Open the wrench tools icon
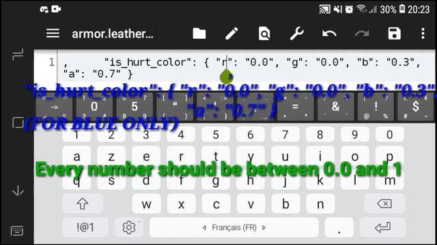Viewport: 437px width, 245px height. click(x=297, y=33)
